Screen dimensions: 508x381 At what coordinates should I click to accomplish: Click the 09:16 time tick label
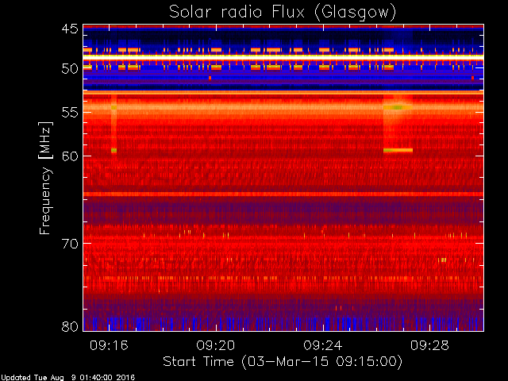coord(109,345)
